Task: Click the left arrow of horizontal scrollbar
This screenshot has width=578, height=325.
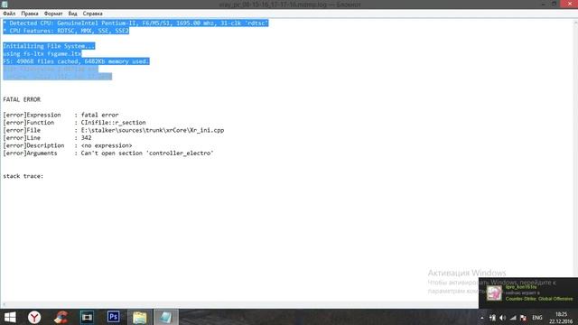Action: pos(4,305)
